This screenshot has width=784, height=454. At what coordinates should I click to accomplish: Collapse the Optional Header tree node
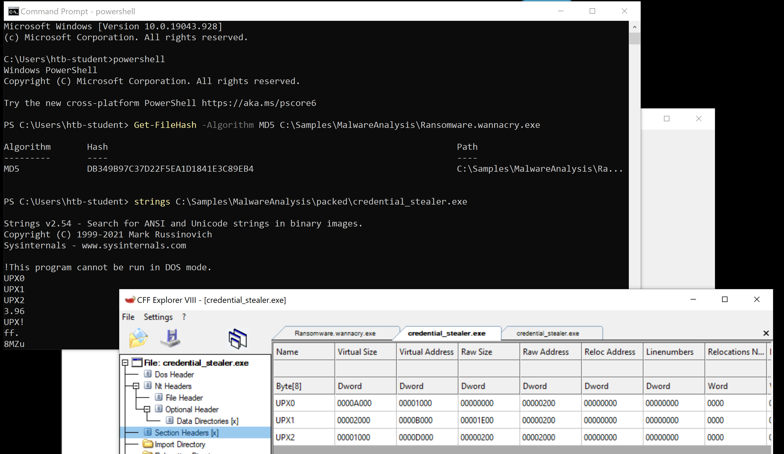coord(147,409)
